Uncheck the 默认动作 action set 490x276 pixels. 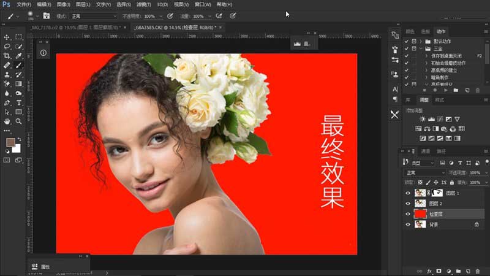[406, 41]
